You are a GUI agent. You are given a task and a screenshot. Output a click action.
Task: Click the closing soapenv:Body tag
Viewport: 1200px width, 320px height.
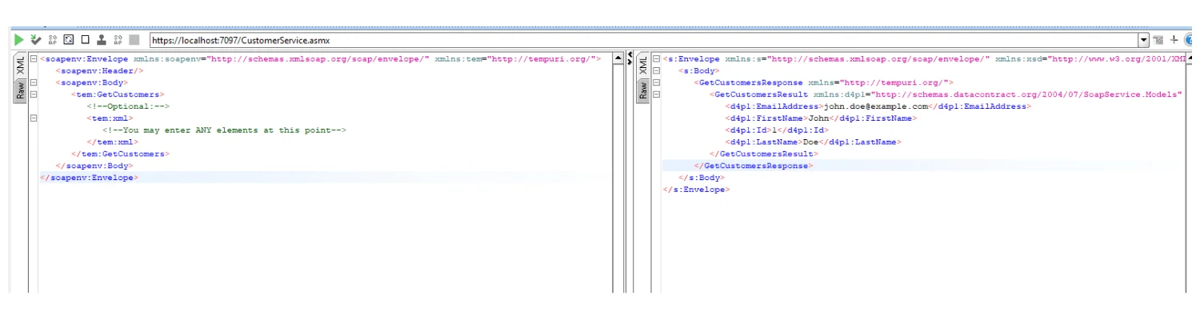click(94, 166)
